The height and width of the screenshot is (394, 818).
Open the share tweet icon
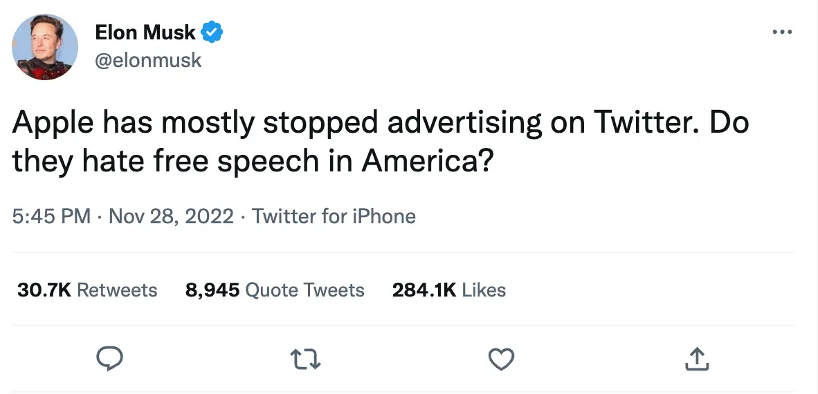pos(697,358)
